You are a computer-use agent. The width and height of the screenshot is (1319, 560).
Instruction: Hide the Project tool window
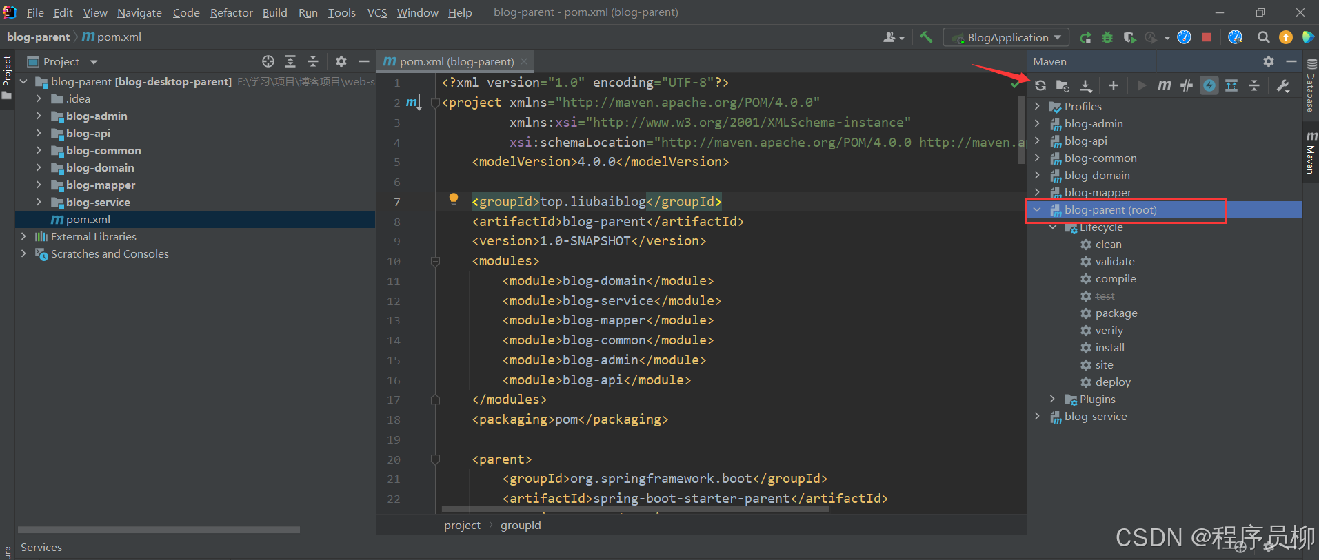[x=364, y=61]
